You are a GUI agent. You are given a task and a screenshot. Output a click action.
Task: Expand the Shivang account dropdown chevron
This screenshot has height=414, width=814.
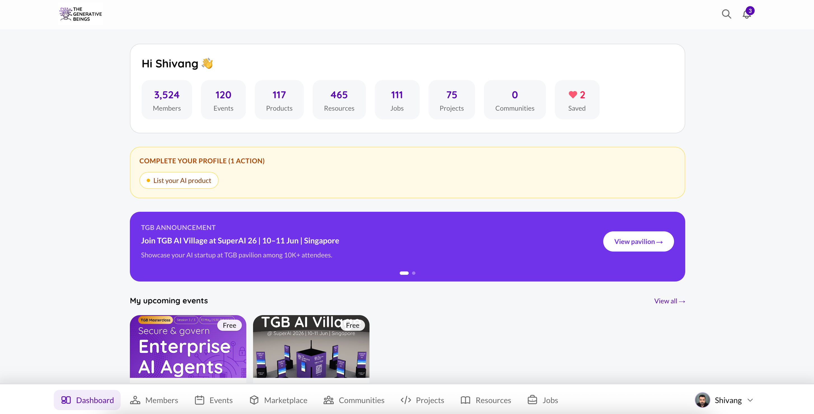point(750,400)
